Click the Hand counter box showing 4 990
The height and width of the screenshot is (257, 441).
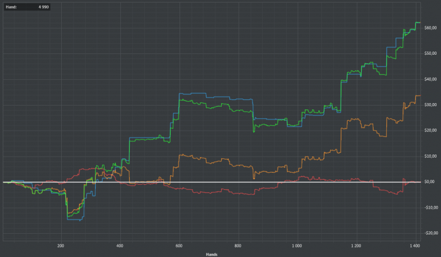click(27, 7)
